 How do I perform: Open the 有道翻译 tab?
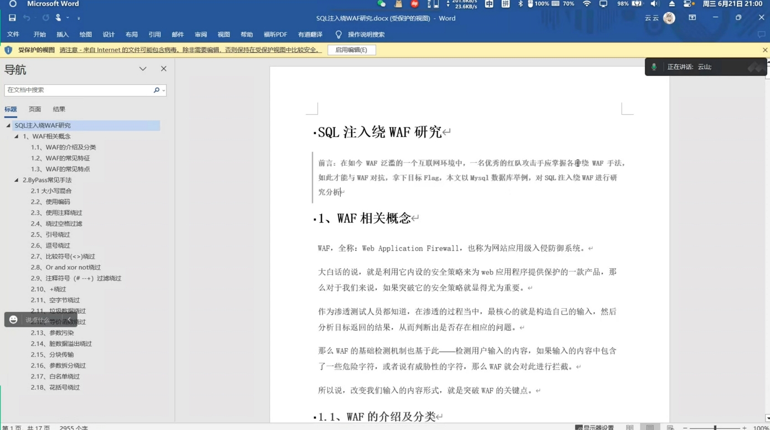tap(310, 34)
